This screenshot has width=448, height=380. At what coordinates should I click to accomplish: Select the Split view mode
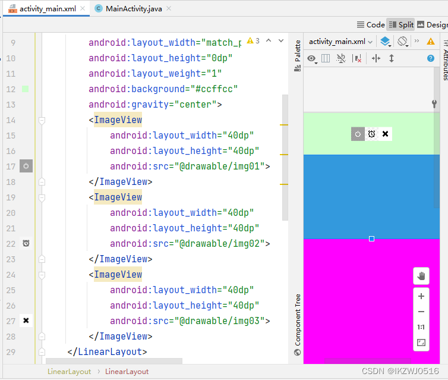(401, 25)
